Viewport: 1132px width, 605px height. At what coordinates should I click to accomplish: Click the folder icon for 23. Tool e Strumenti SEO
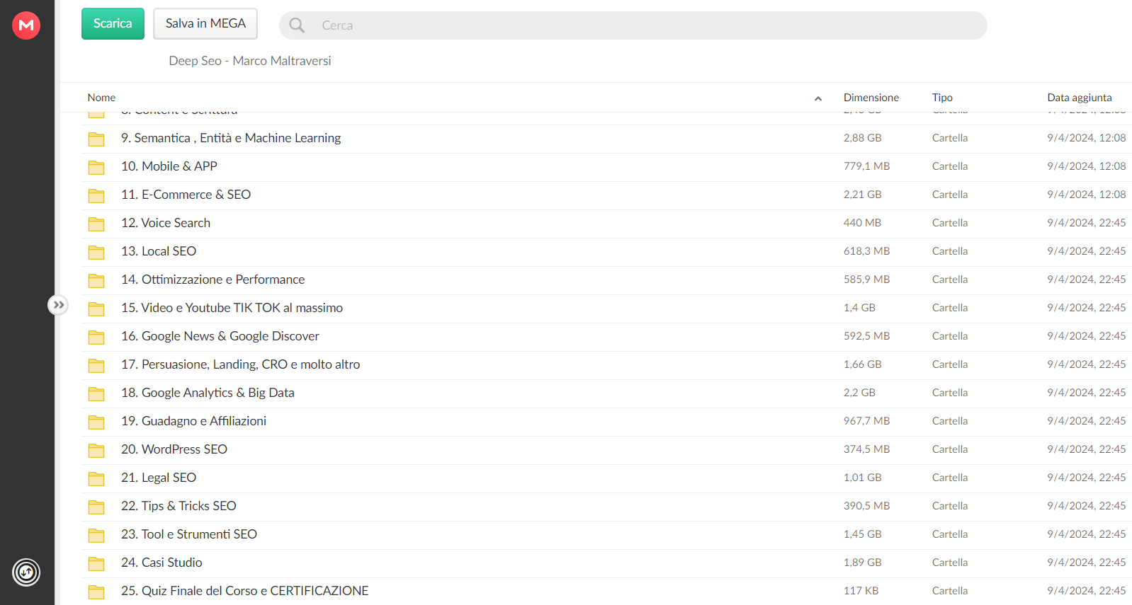(x=96, y=535)
